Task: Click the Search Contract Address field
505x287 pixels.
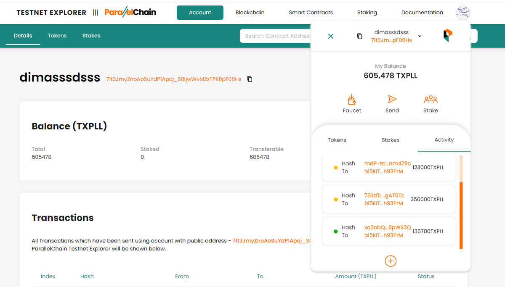Action: tap(275, 36)
